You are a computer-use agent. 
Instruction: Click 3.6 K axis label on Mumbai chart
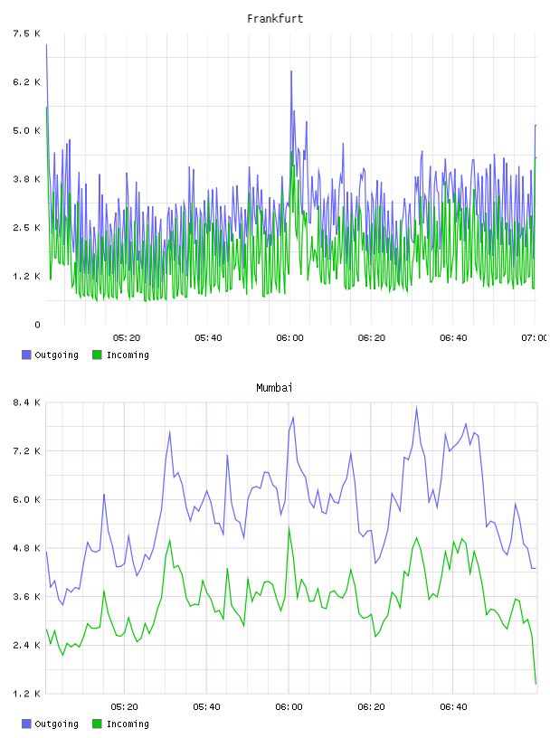[26, 596]
